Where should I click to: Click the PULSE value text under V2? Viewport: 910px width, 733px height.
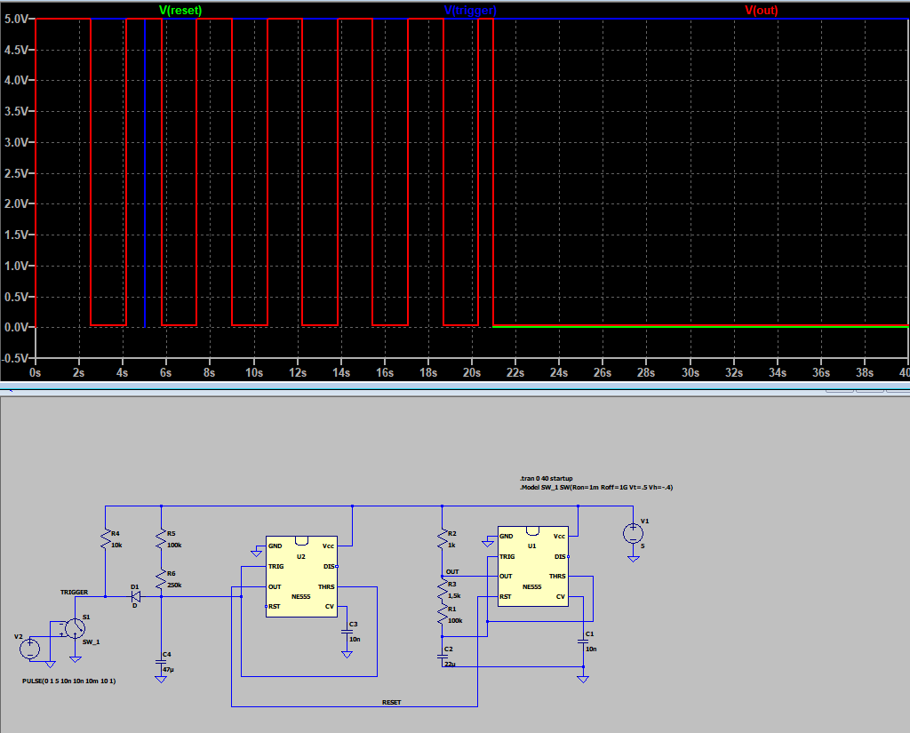click(69, 681)
